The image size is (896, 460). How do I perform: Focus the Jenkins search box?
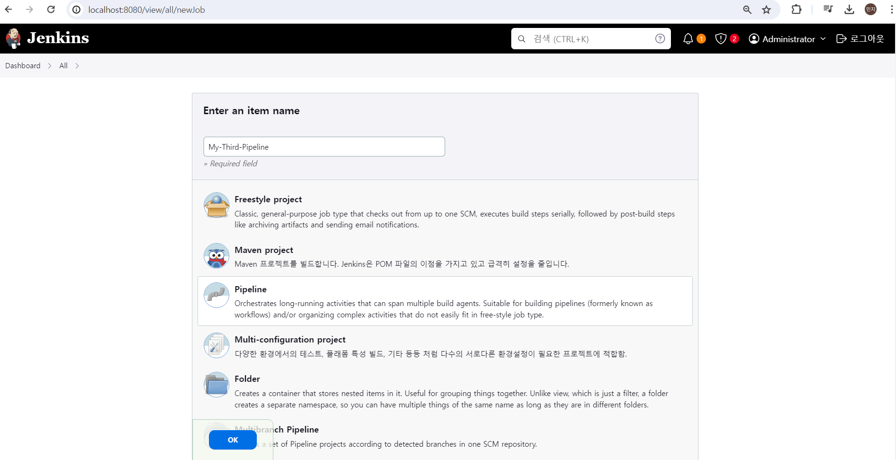[x=591, y=39]
